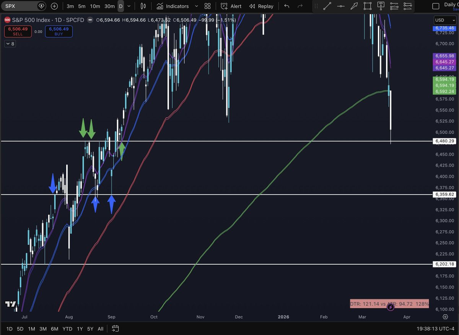This screenshot has width=459, height=335.
Task: Create an Alert from the toolbar
Action: pyautogui.click(x=231, y=6)
